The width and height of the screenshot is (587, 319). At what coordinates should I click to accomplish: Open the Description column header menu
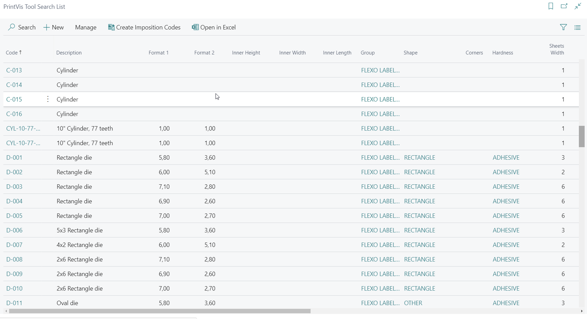coord(69,53)
